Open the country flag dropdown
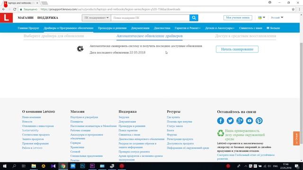The width and height of the screenshot is (303, 170). [261, 17]
